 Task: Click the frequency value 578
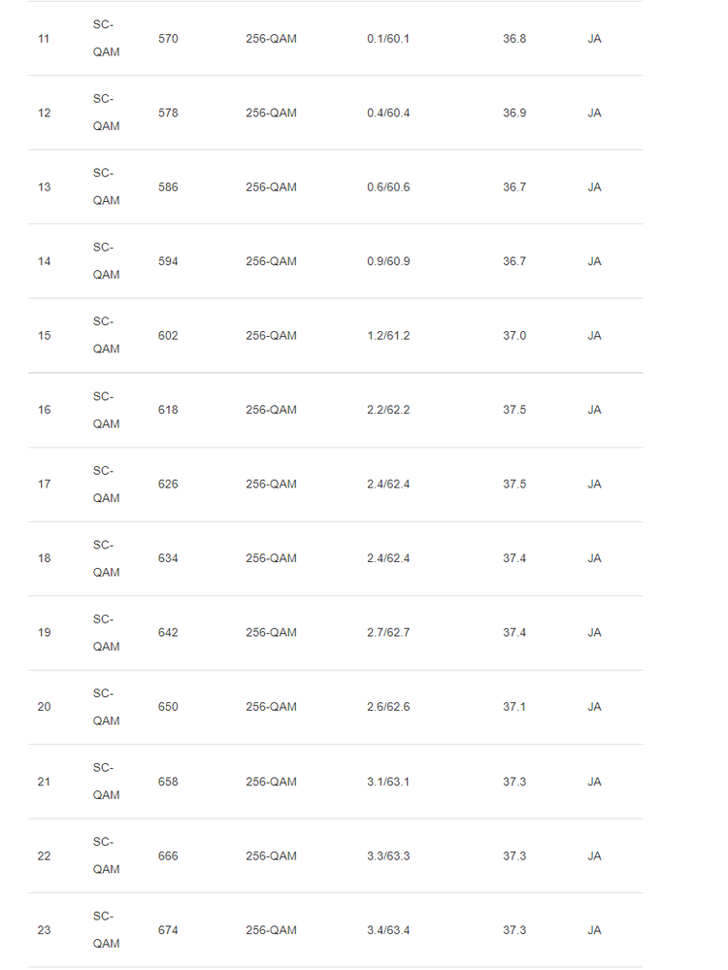click(x=168, y=113)
